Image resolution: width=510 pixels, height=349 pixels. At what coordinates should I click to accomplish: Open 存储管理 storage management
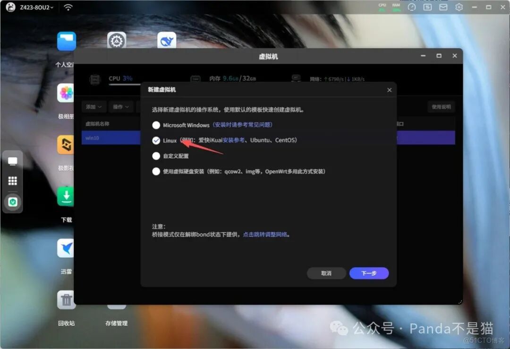coord(116,306)
